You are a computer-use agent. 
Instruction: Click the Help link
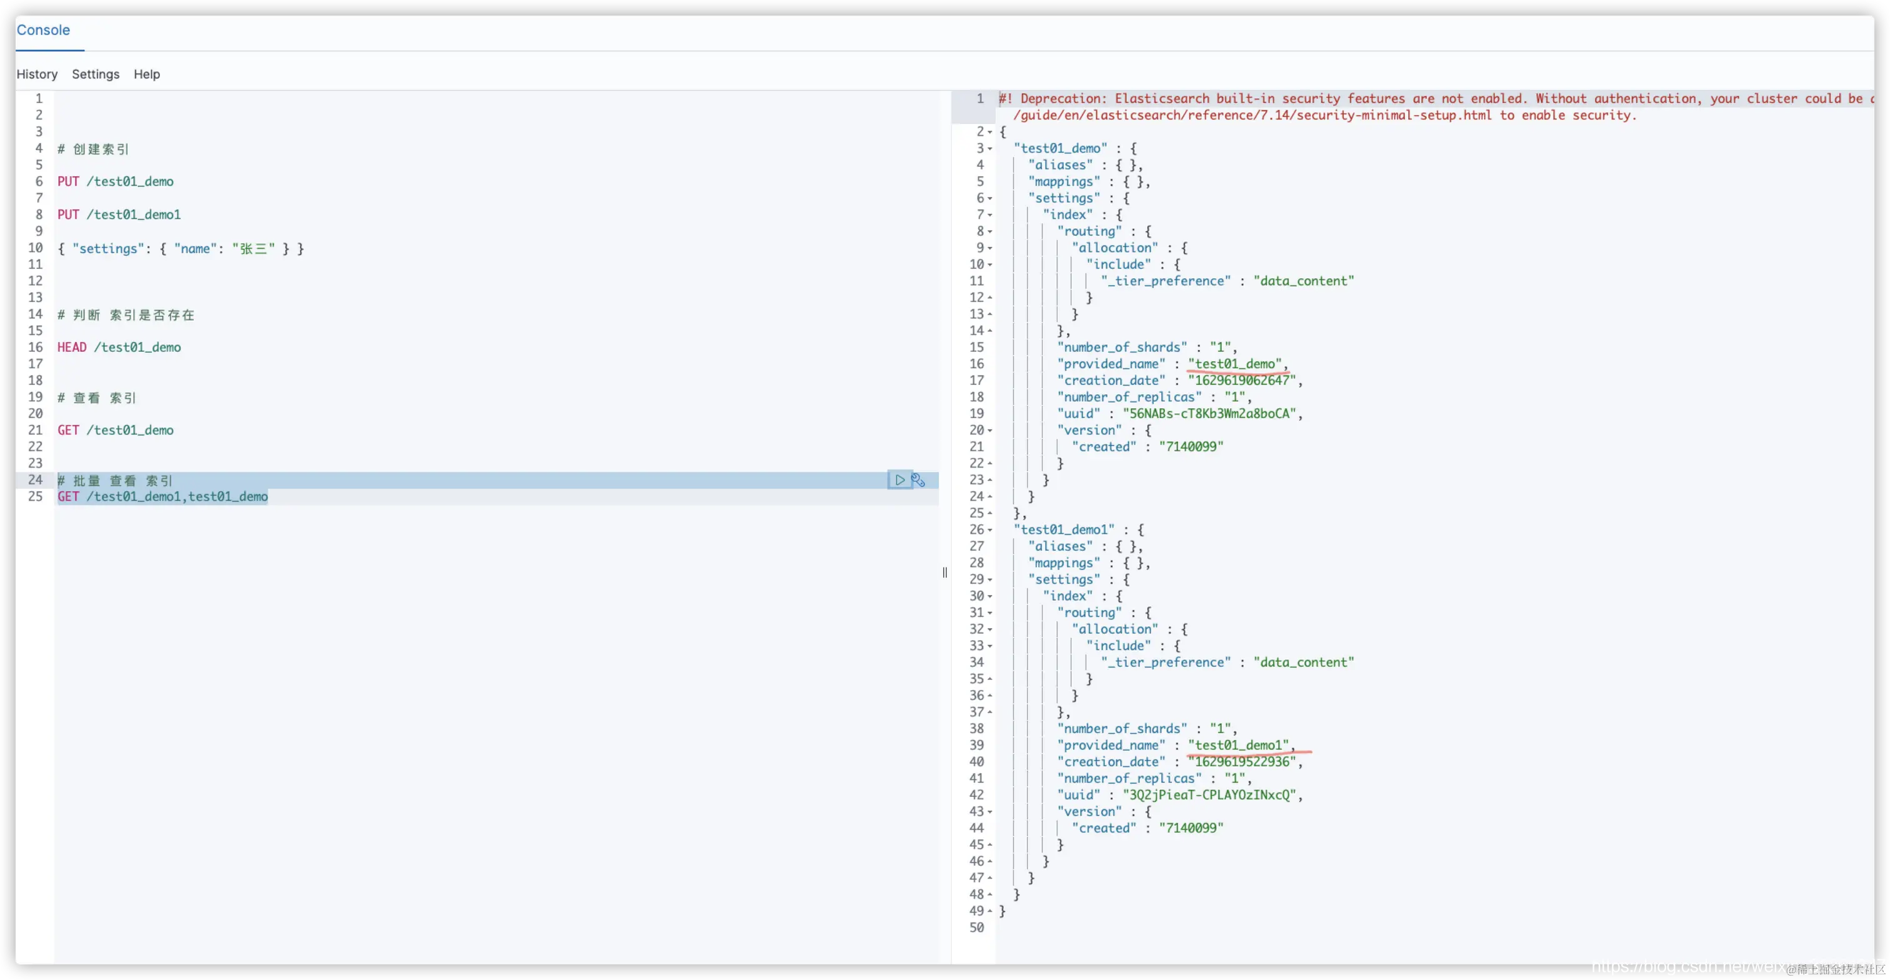pyautogui.click(x=147, y=74)
